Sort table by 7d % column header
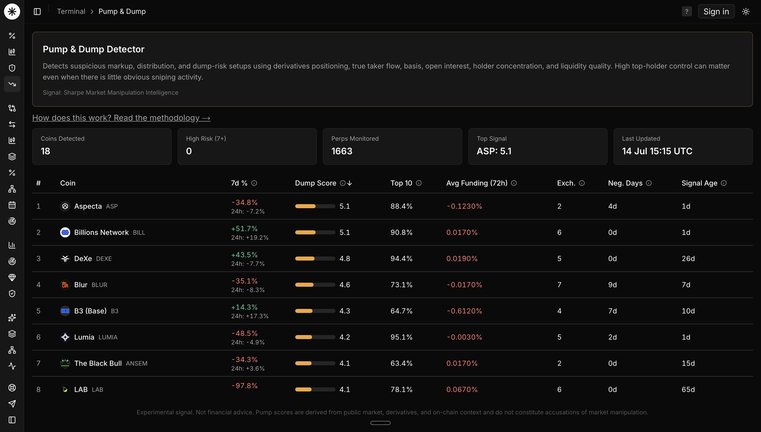The height and width of the screenshot is (432, 761). point(239,183)
